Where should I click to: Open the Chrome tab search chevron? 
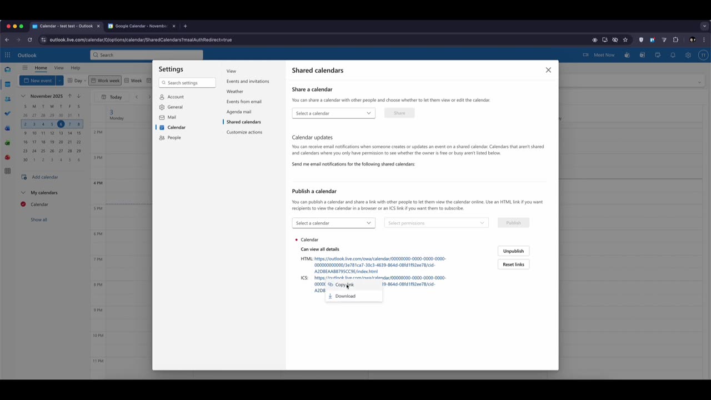704,26
